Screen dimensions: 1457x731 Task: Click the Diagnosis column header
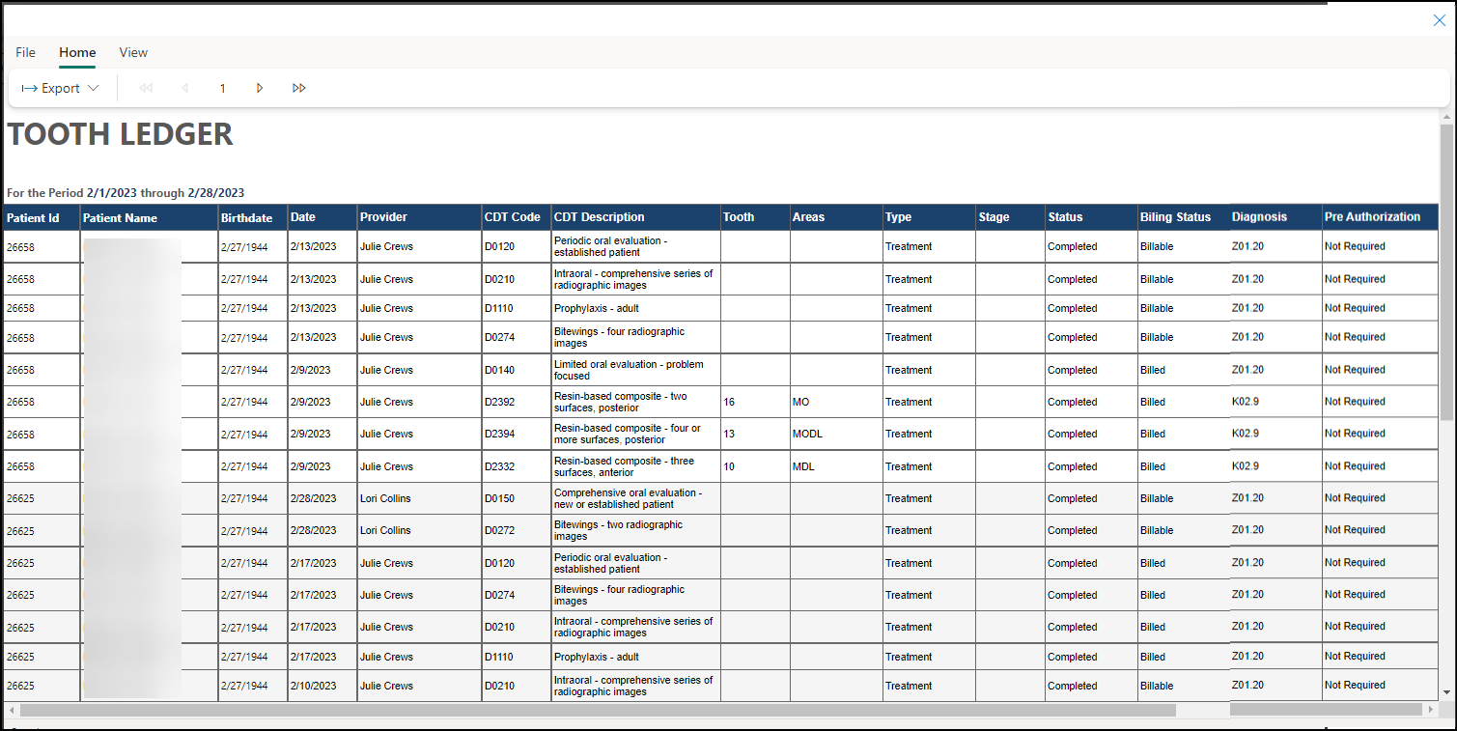click(1275, 217)
